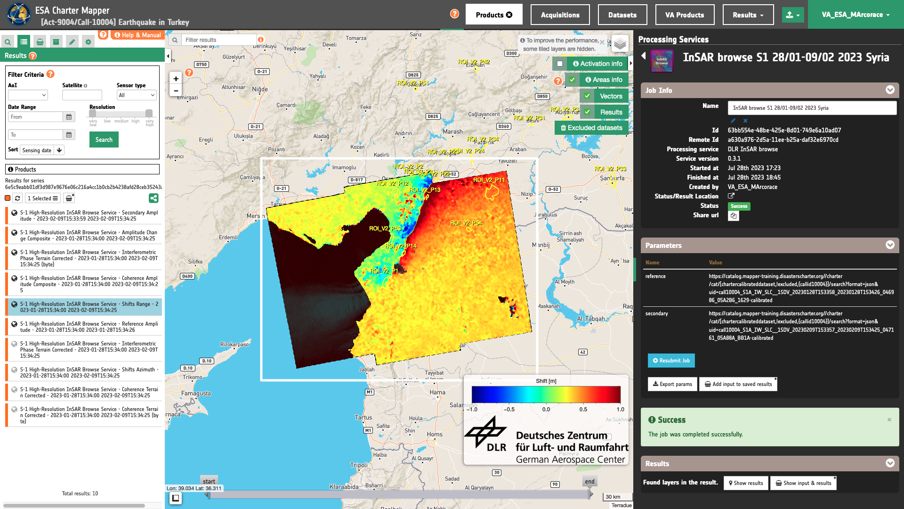The image size is (904, 509).
Task: Reverse sort order with the arrow button
Action: pos(59,150)
